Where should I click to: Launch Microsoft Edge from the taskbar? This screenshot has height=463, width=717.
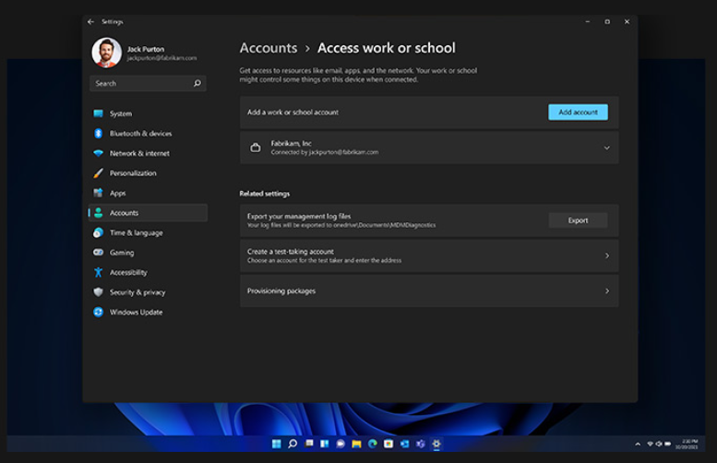pyautogui.click(x=373, y=444)
